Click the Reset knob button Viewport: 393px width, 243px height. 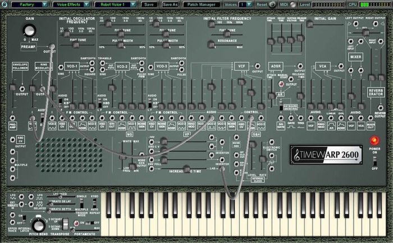tap(272, 4)
